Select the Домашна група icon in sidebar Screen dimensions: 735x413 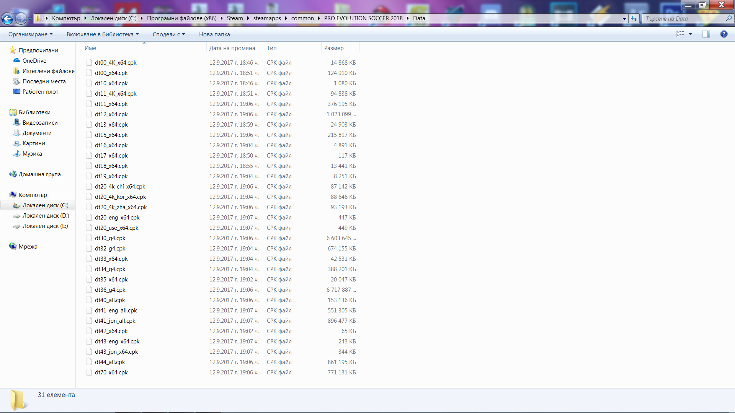pyautogui.click(x=13, y=174)
